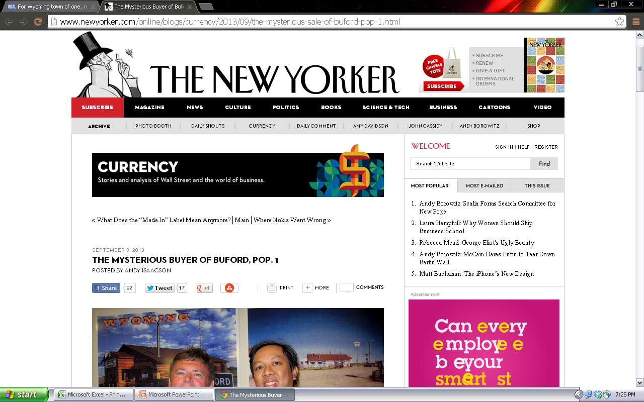Click the New Yorker magazine cover thumbnail
The height and width of the screenshot is (402, 644).
tap(544, 65)
